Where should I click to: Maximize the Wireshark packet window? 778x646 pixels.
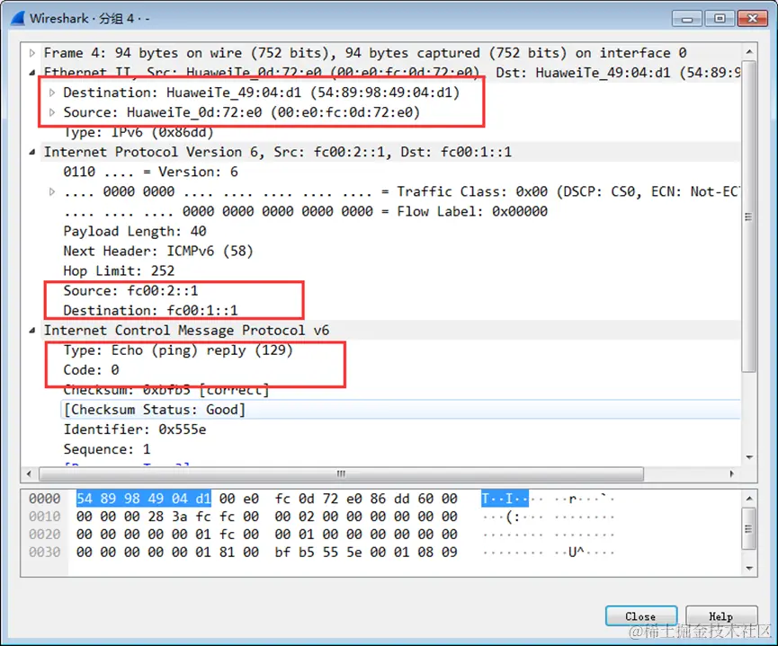[720, 19]
